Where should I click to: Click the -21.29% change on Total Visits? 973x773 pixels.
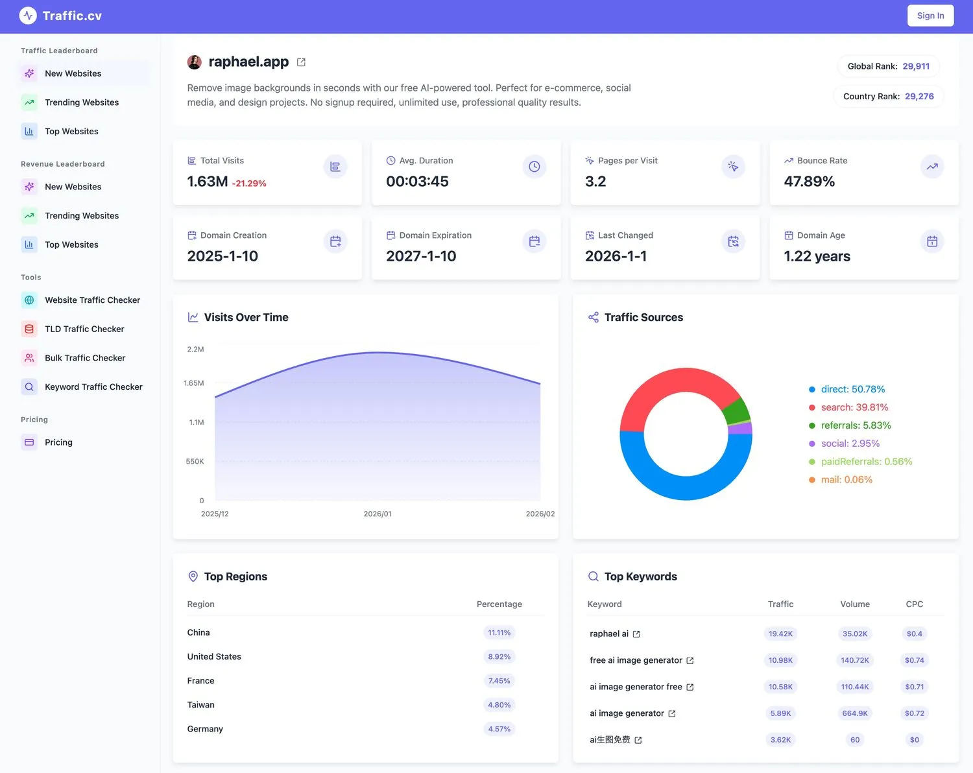249,184
